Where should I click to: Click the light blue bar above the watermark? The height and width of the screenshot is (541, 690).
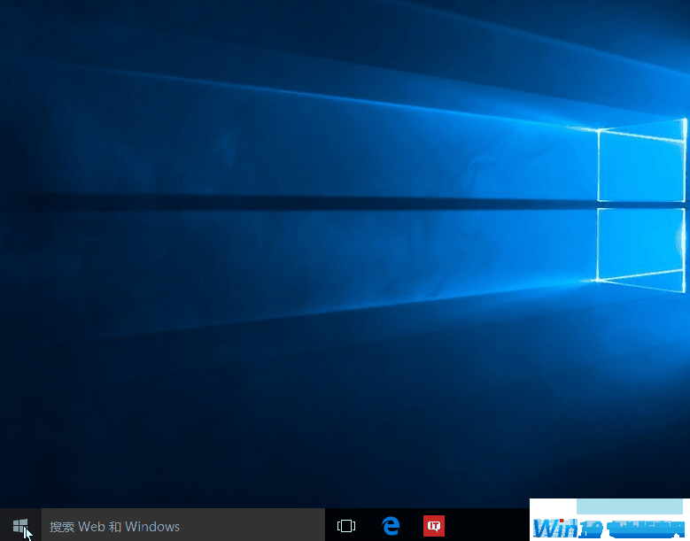[x=629, y=506]
